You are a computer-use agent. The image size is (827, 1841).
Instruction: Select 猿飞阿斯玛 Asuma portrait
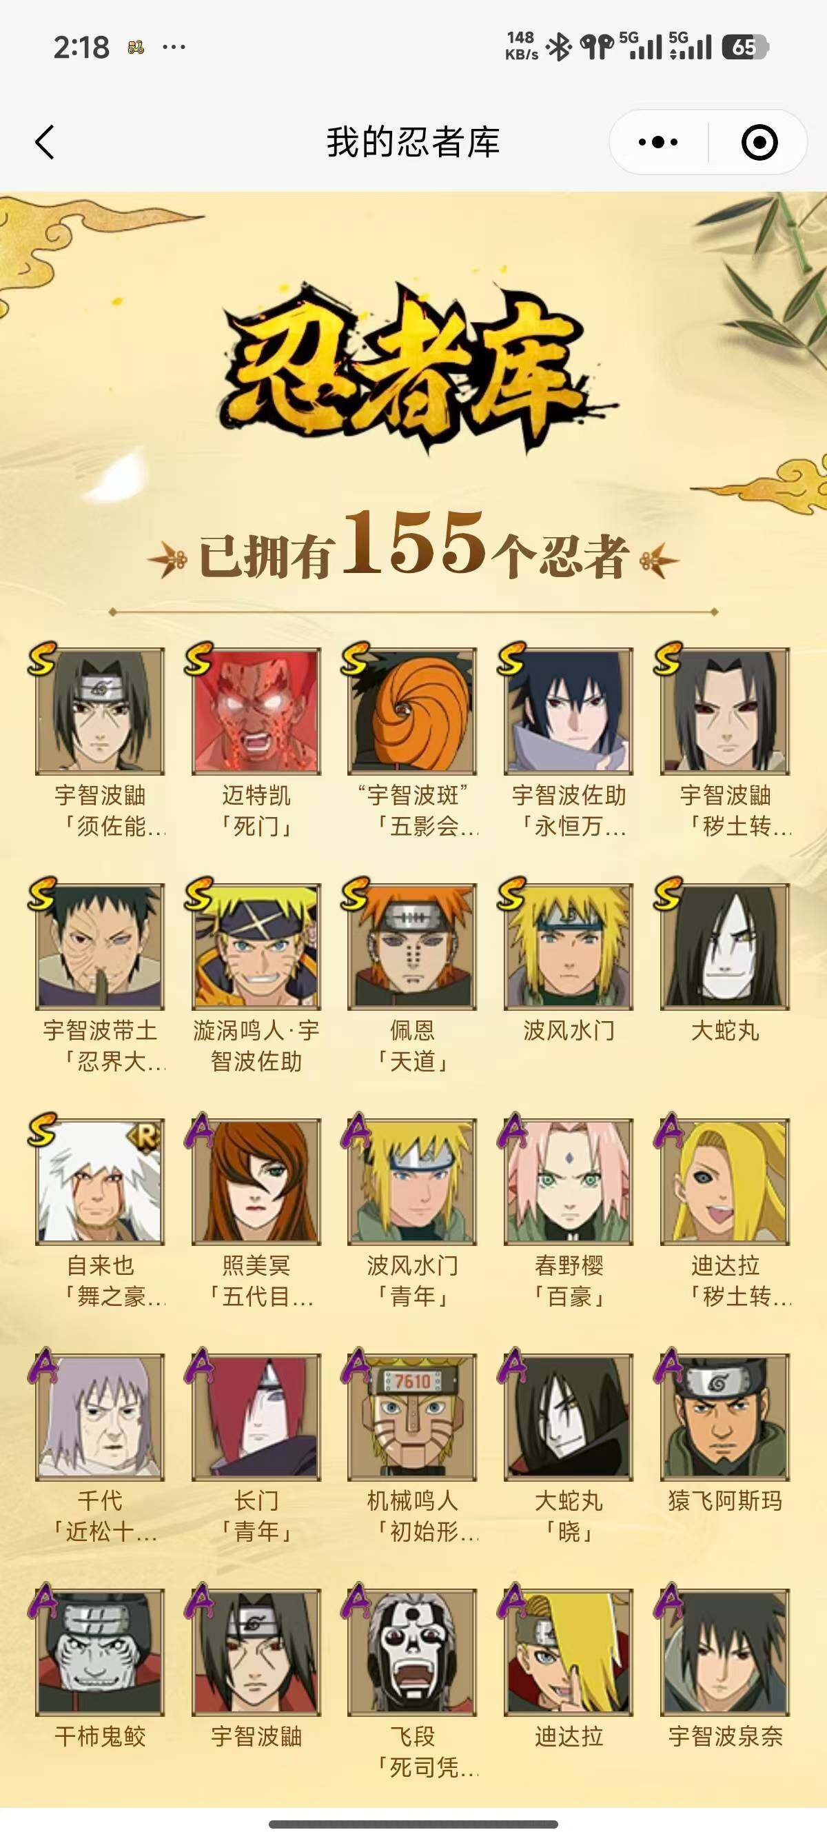(x=725, y=1416)
